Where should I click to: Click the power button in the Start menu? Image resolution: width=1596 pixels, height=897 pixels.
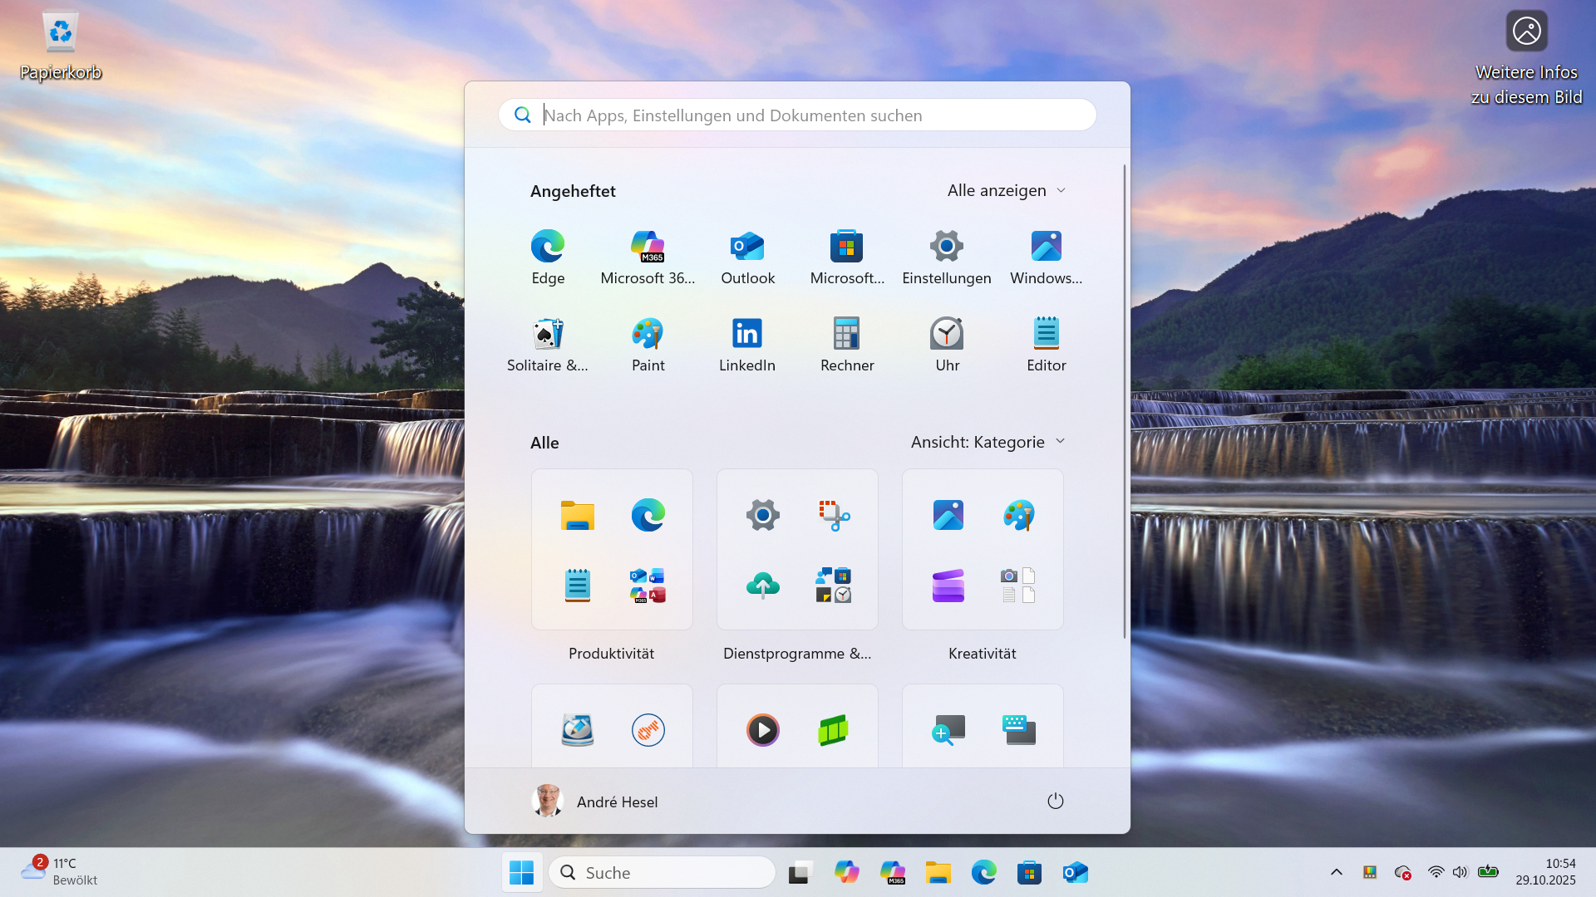pyautogui.click(x=1055, y=801)
